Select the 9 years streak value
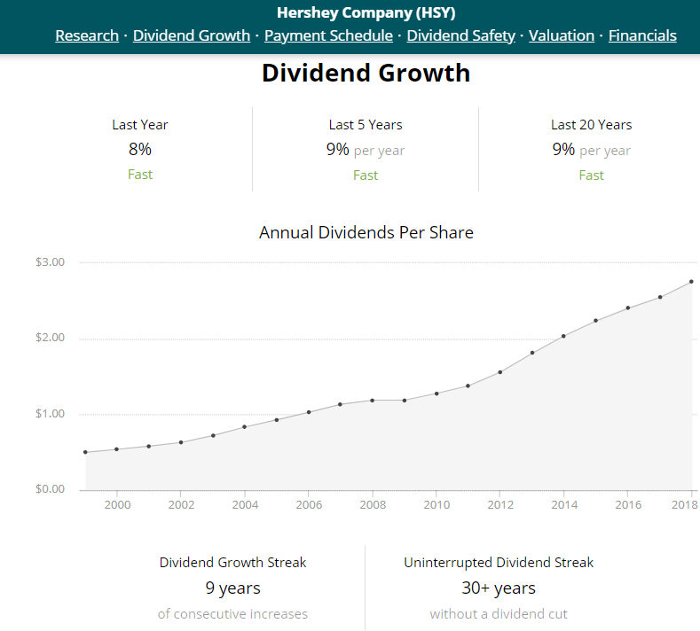This screenshot has height=631, width=700. (232, 588)
